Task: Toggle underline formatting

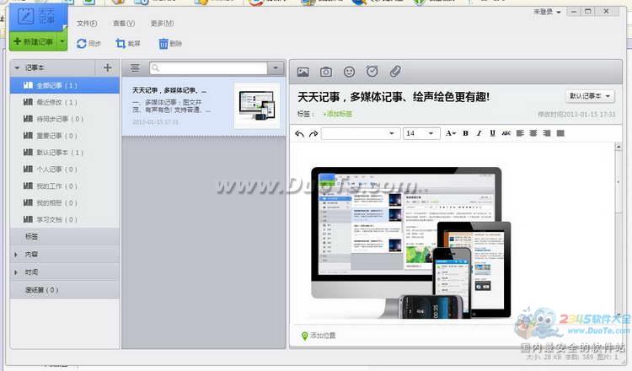Action: (x=492, y=133)
